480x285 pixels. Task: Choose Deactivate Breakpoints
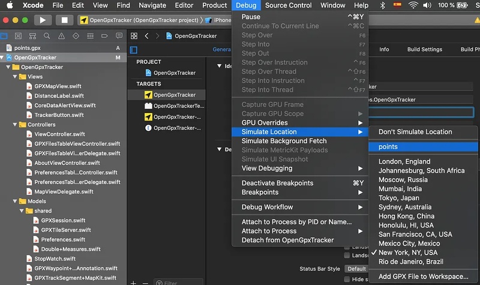point(299,183)
